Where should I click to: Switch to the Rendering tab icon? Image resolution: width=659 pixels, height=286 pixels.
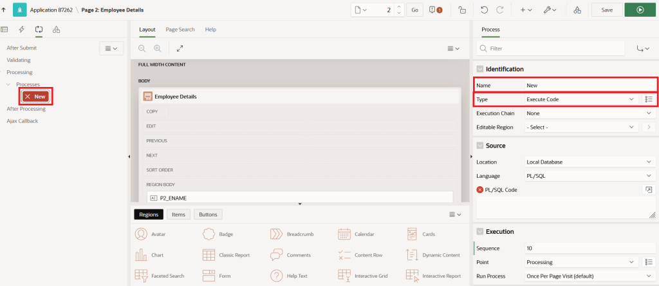click(5, 30)
